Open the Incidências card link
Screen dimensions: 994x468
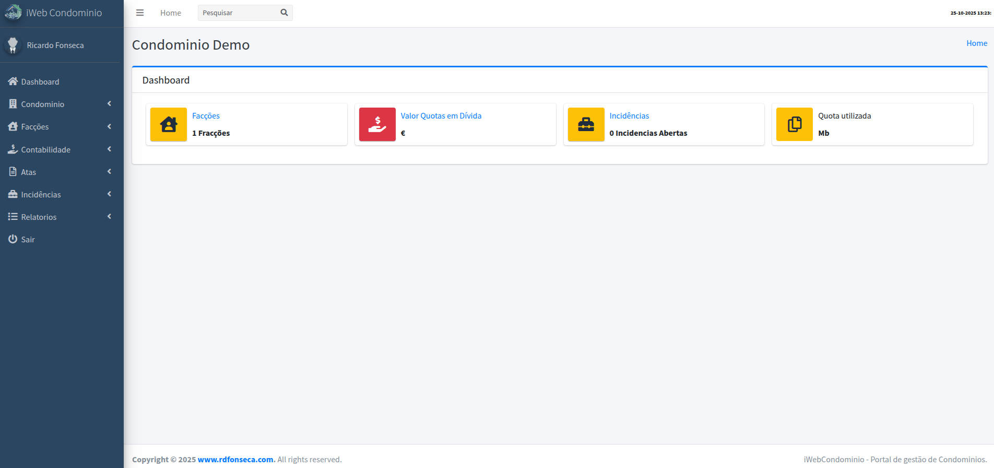pyautogui.click(x=629, y=116)
